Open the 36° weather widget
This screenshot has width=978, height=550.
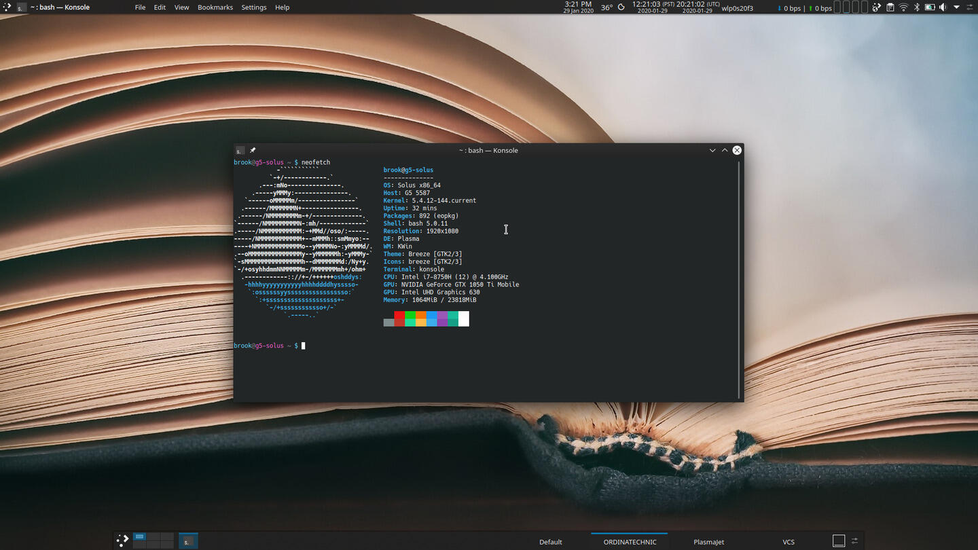(x=606, y=7)
